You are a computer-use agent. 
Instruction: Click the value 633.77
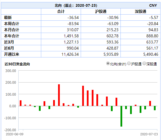click(152, 42)
